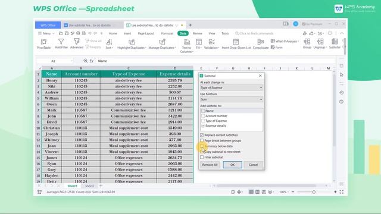
Task: Open the Validation dropdown
Action: pos(211,44)
